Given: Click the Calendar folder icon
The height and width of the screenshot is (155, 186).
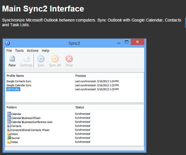Looking at the screenshot, I should click(9, 114).
